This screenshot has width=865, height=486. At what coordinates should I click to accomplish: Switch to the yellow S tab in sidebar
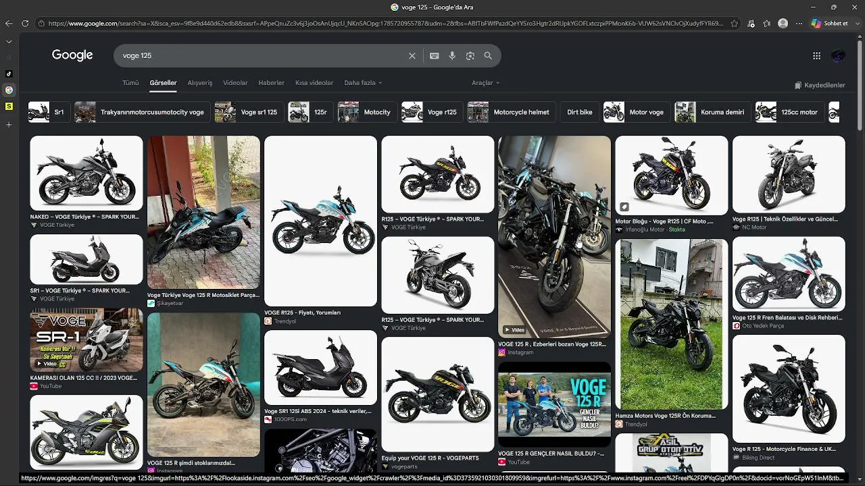[9, 106]
